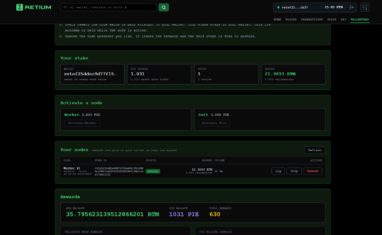Click the Worker #1 node name
The image size is (382, 235).
point(72,168)
